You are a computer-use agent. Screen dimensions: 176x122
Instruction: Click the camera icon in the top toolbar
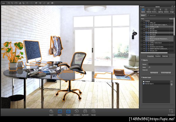(16, 3)
